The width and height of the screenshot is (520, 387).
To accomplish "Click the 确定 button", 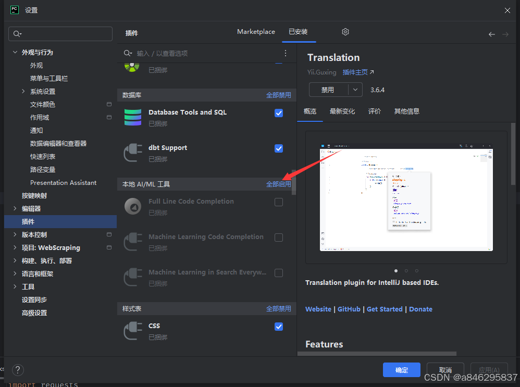I will [x=402, y=370].
